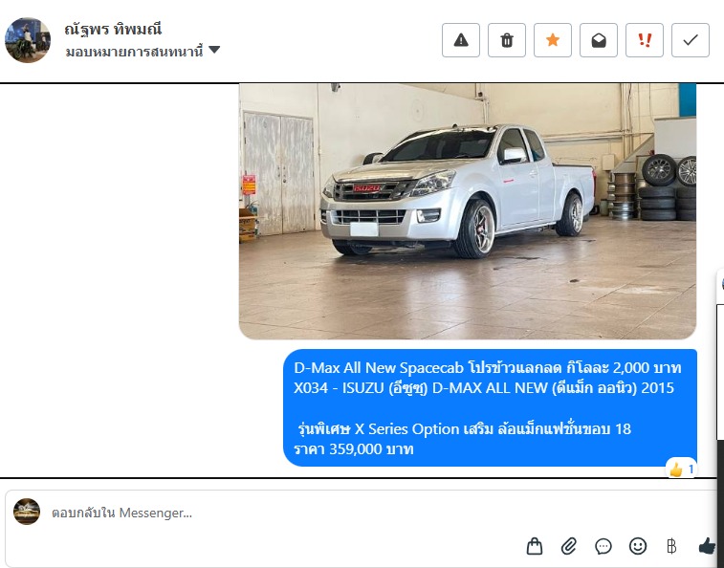724x568 pixels.
Task: Open saved replies speech bubble icon
Action: (x=603, y=546)
